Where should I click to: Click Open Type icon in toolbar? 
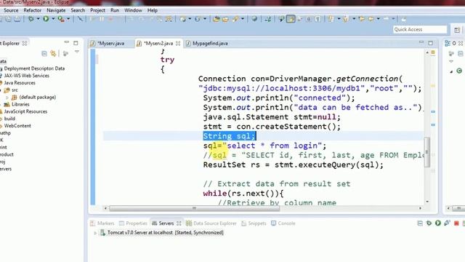pyautogui.click(x=217, y=19)
